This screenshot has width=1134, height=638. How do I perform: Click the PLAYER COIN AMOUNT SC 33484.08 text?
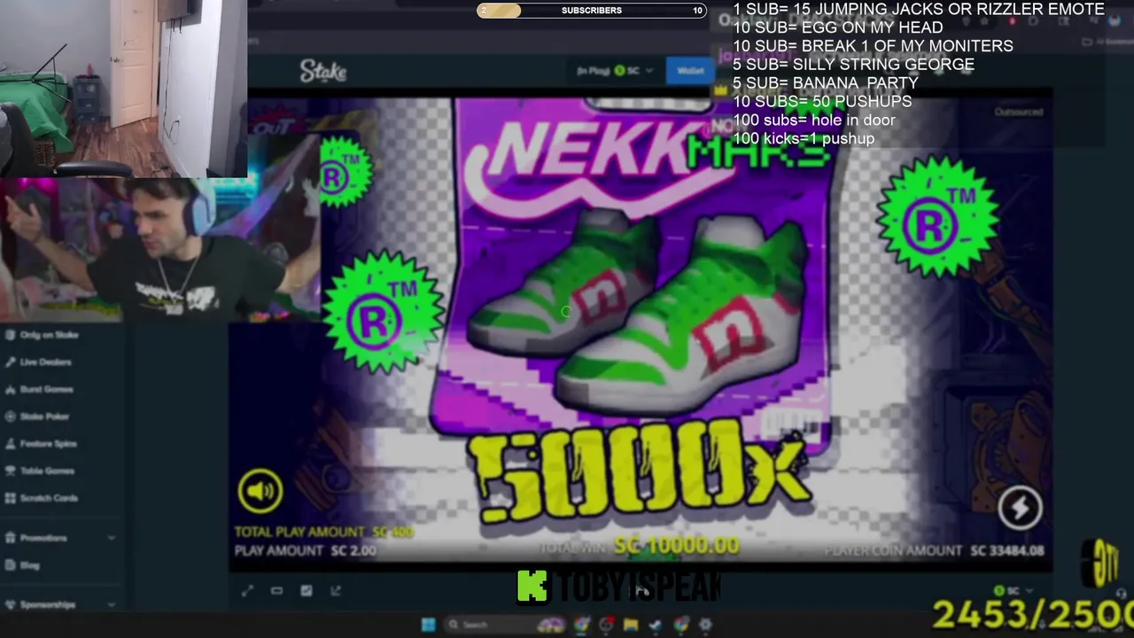(x=935, y=550)
